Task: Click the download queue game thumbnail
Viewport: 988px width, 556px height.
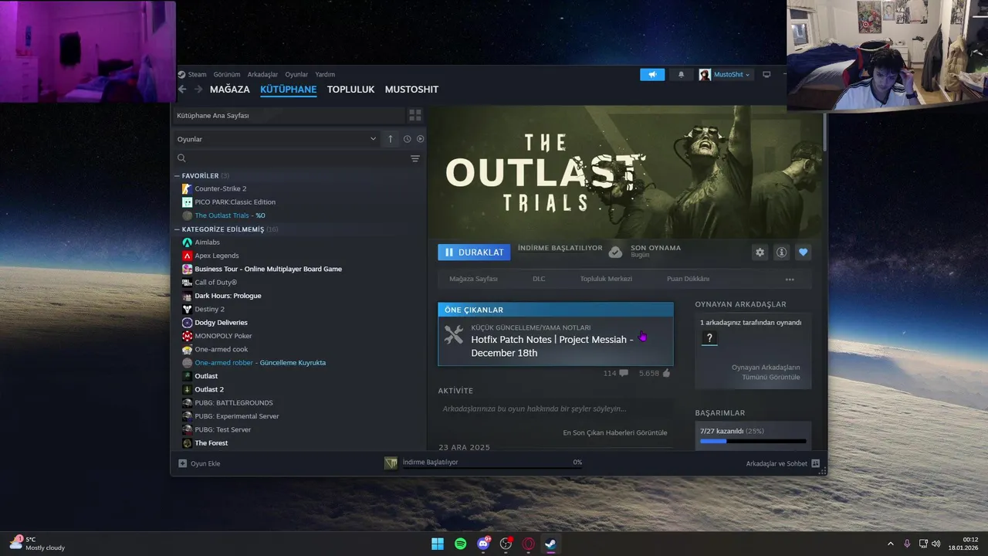Action: pos(391,463)
